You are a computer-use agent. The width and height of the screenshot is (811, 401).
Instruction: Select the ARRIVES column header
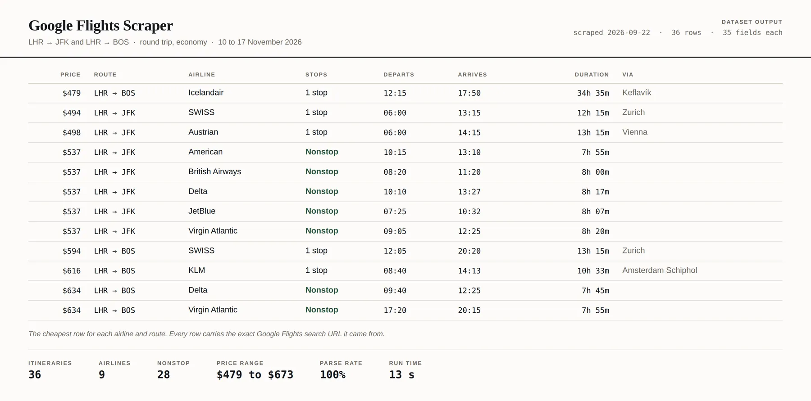point(472,75)
